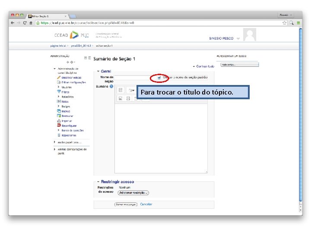Image resolution: width=311 pixels, height=233 pixels.
Task: Click inside the Sumário text editor area
Action: pyautogui.click(x=161, y=139)
